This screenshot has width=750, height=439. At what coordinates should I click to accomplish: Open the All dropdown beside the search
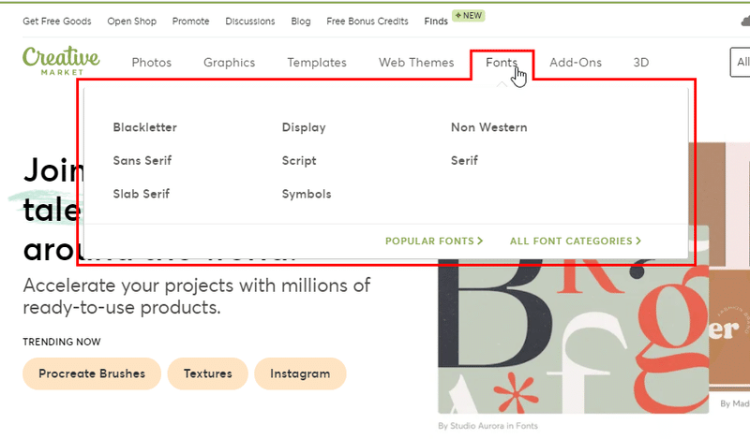pos(741,62)
